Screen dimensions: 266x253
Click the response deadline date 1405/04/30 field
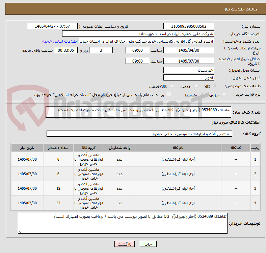coord(188,50)
